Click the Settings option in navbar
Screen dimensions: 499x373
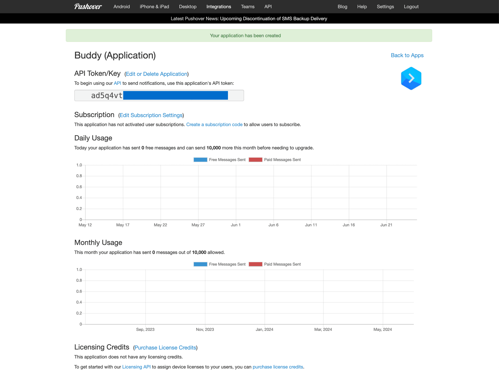coord(385,7)
